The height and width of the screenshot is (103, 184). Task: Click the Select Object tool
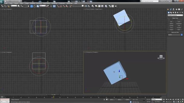pos(19,6)
